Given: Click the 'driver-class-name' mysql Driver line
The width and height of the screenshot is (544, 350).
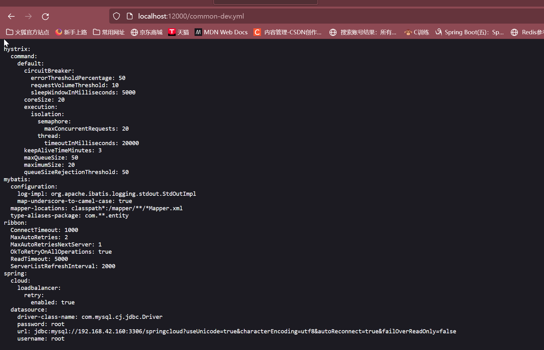Looking at the screenshot, I should [90, 317].
